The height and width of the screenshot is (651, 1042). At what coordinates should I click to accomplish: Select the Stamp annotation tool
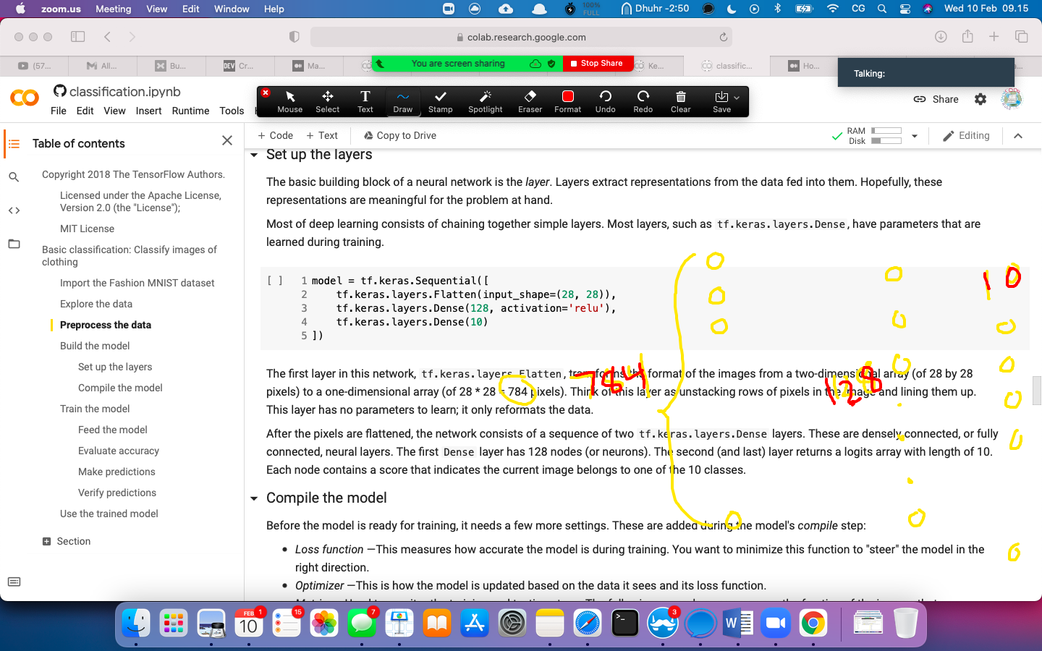pyautogui.click(x=440, y=101)
